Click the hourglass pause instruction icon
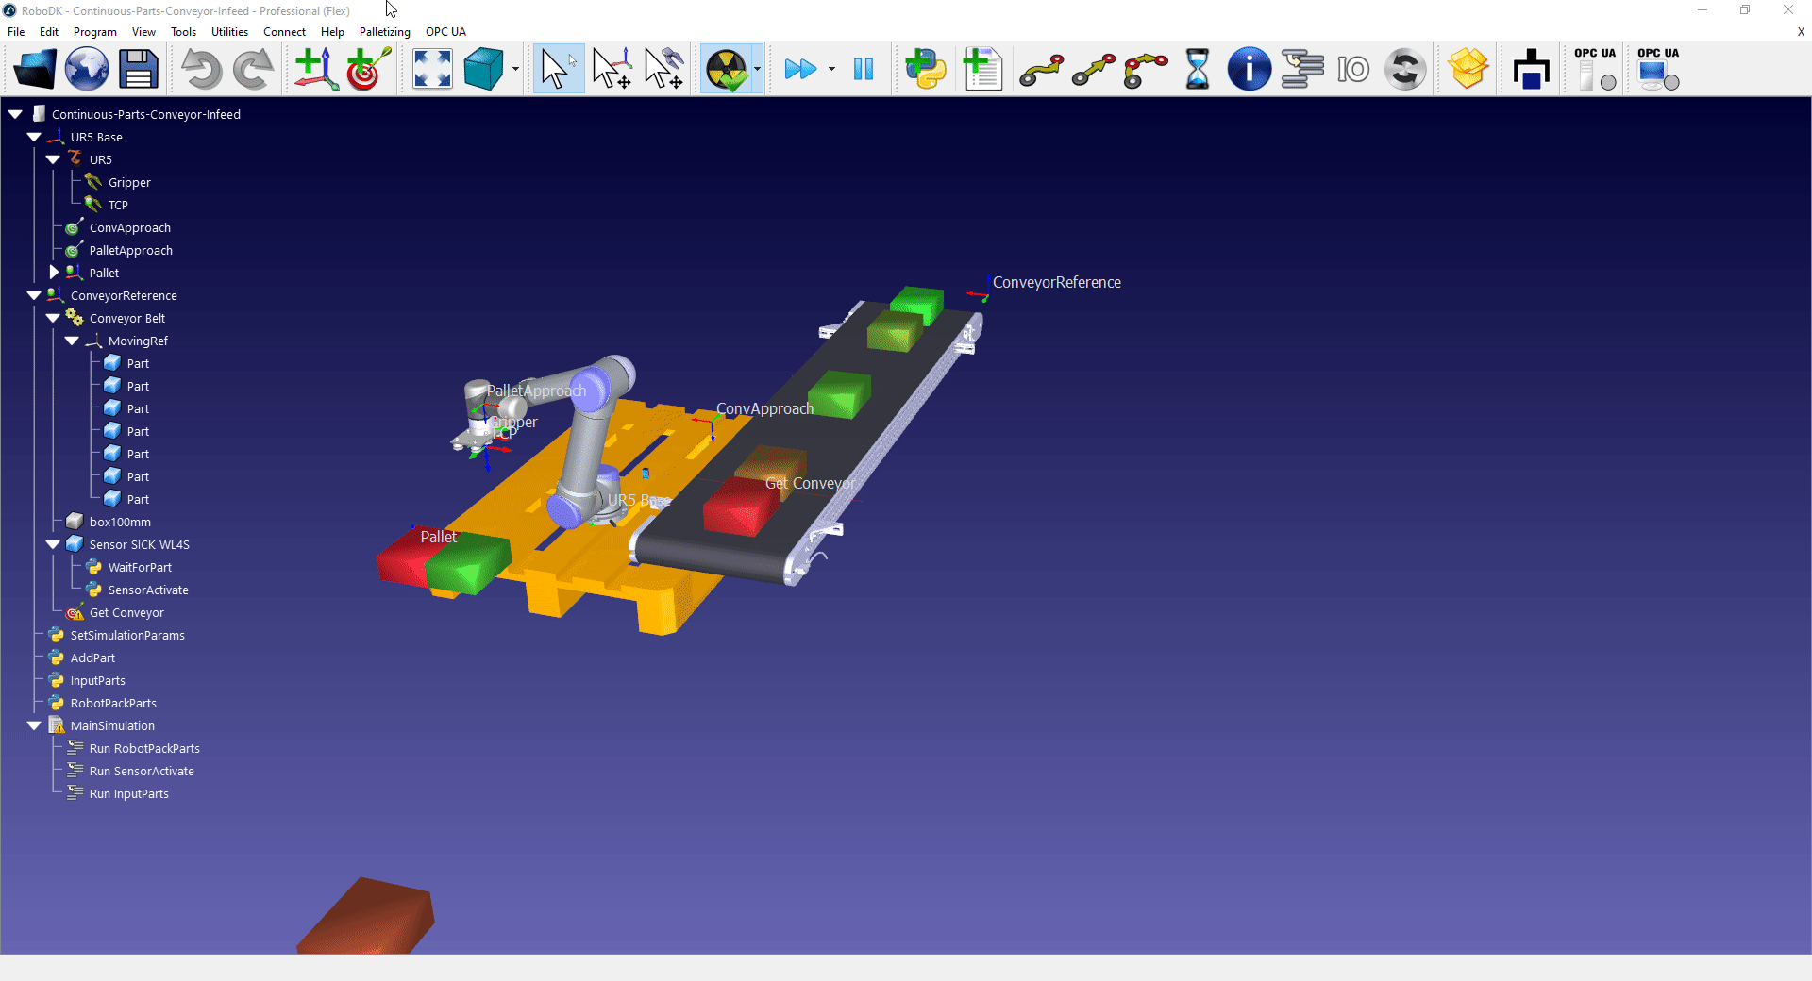The width and height of the screenshot is (1812, 981). click(x=1197, y=70)
